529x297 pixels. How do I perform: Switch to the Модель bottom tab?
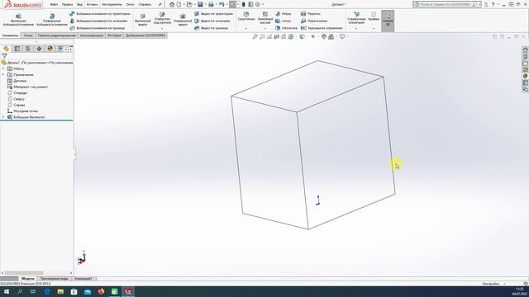tap(28, 279)
